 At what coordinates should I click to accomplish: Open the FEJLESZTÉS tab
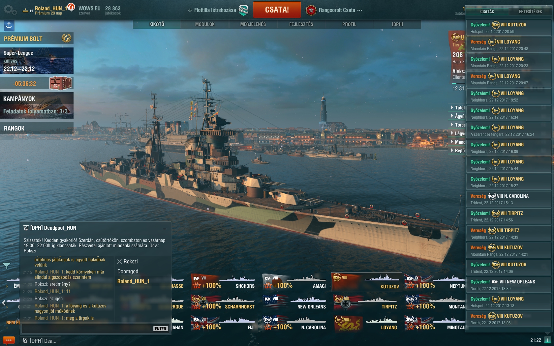(x=301, y=24)
